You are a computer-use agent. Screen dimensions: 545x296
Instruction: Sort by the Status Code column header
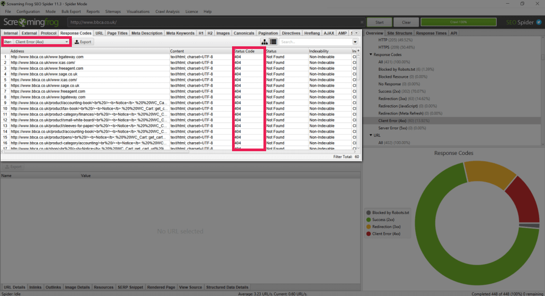point(249,51)
